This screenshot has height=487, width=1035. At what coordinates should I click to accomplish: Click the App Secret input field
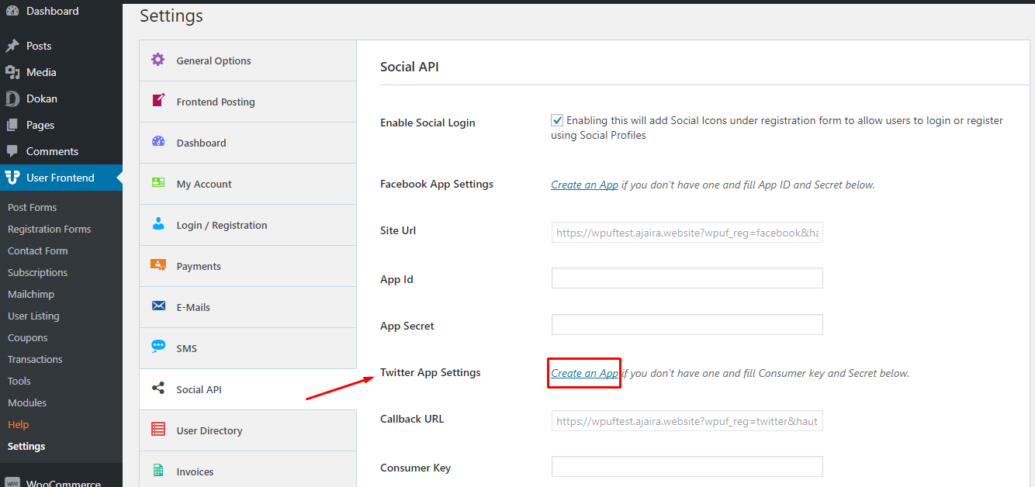pyautogui.click(x=687, y=325)
